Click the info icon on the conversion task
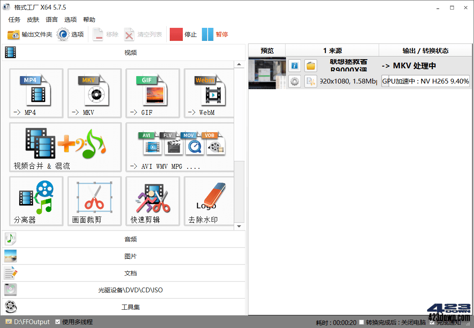Image resolution: width=474 pixels, height=328 pixels. [294, 65]
